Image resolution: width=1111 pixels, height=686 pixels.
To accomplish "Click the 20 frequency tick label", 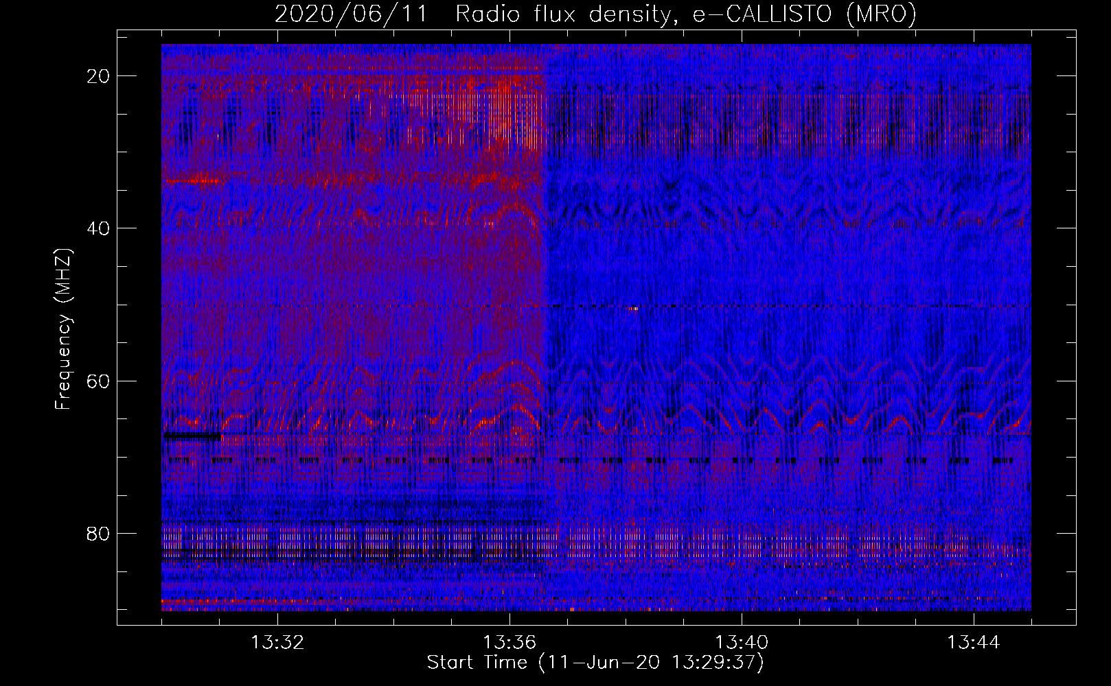I will coord(99,76).
